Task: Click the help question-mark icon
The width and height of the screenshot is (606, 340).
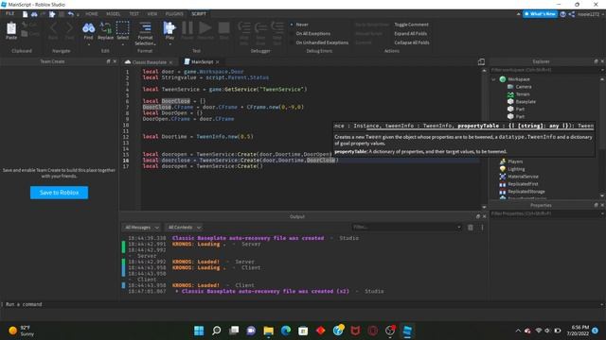Action: 562,14
